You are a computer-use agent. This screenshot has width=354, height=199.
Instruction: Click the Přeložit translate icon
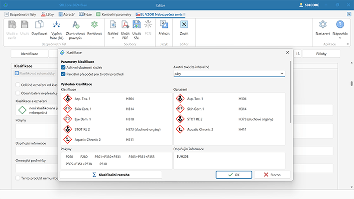164,25
